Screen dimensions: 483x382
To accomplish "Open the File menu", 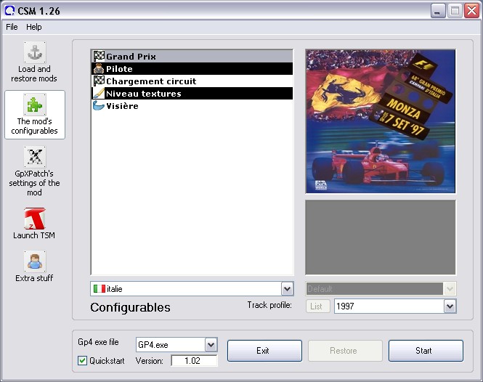I will pyautogui.click(x=12, y=27).
